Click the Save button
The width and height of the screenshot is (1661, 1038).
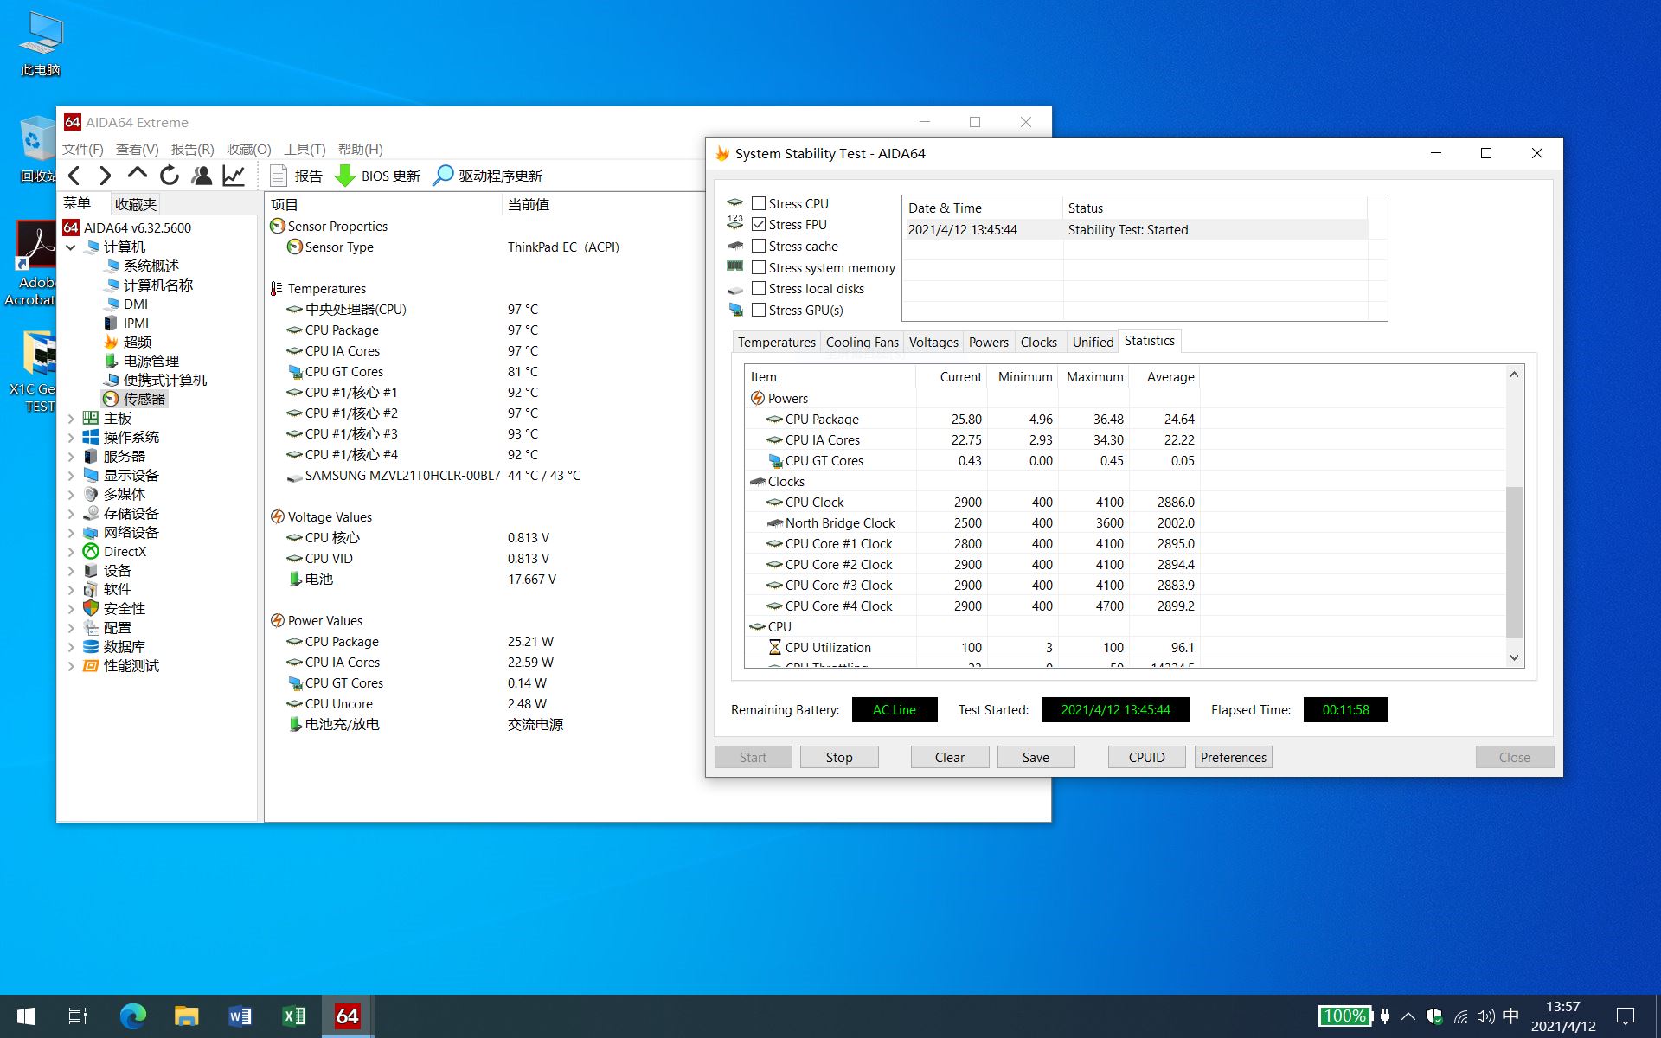coord(1036,757)
